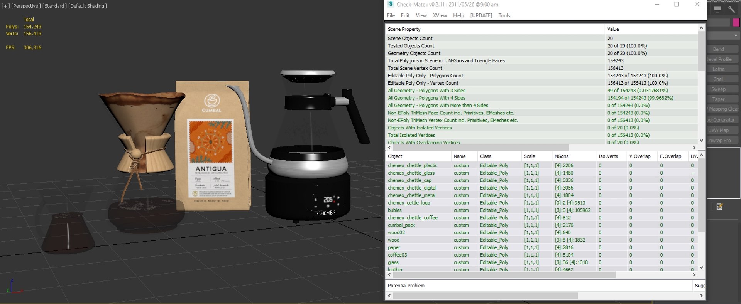Image resolution: width=741 pixels, height=304 pixels.
Task: Click the Check-Mate application icon in title bar
Action: (x=391, y=4)
